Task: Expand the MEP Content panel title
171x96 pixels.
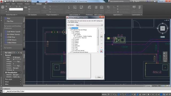Action: point(99,15)
